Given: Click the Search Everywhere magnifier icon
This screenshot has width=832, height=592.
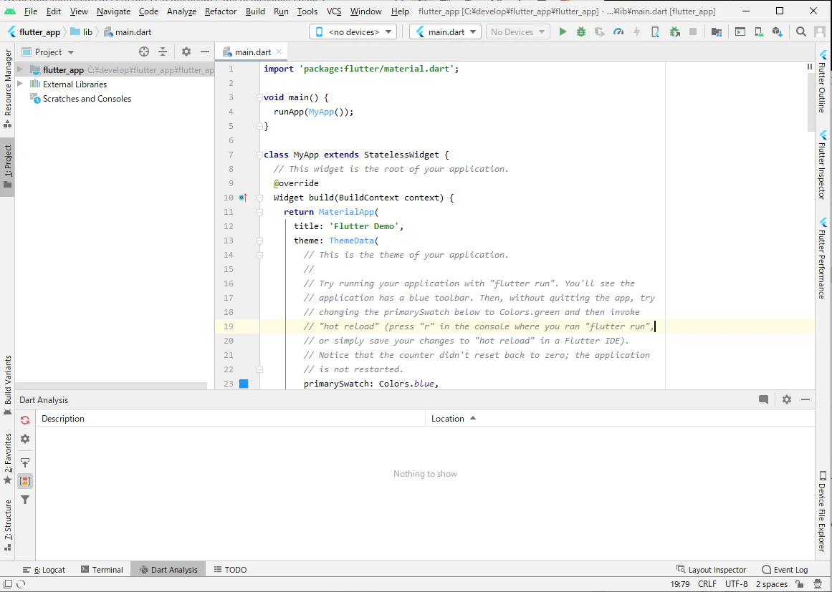Looking at the screenshot, I should tap(801, 31).
